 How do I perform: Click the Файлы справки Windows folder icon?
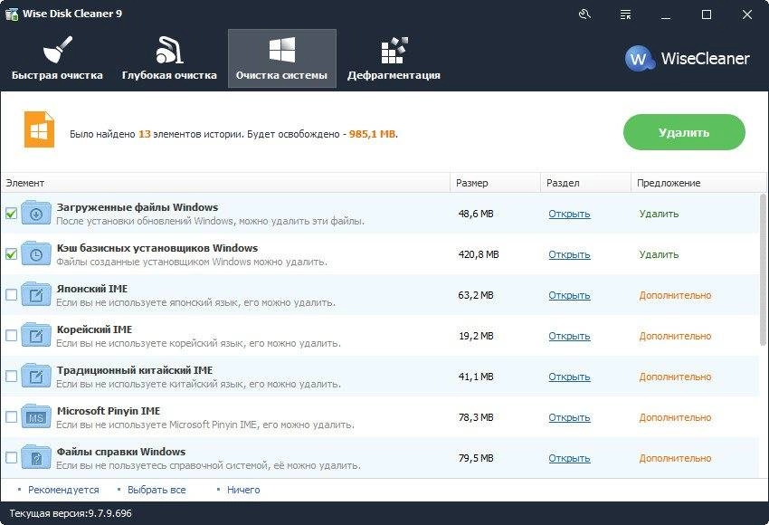coord(36,457)
